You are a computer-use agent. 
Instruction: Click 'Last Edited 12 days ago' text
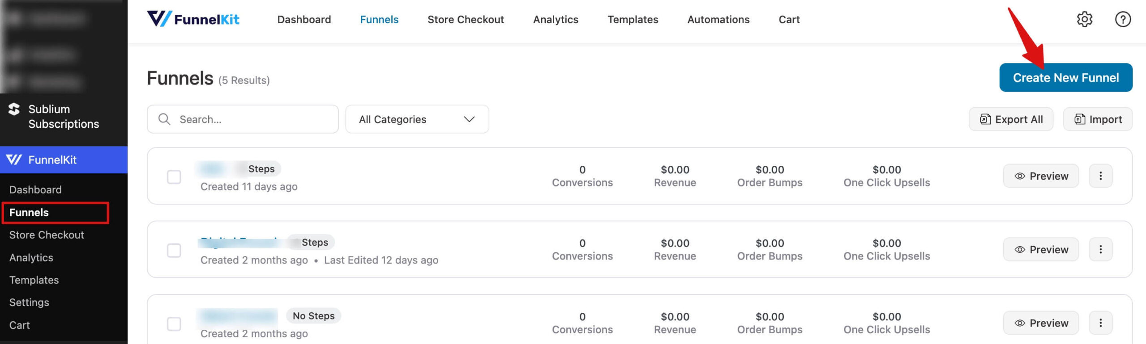pos(381,260)
